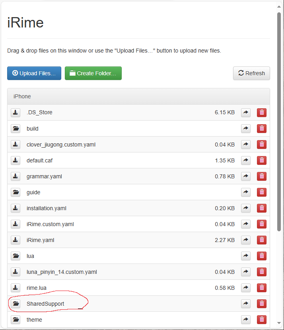This screenshot has width=284, height=330.
Task: Delete default.caf with trash button
Action: 262,160
